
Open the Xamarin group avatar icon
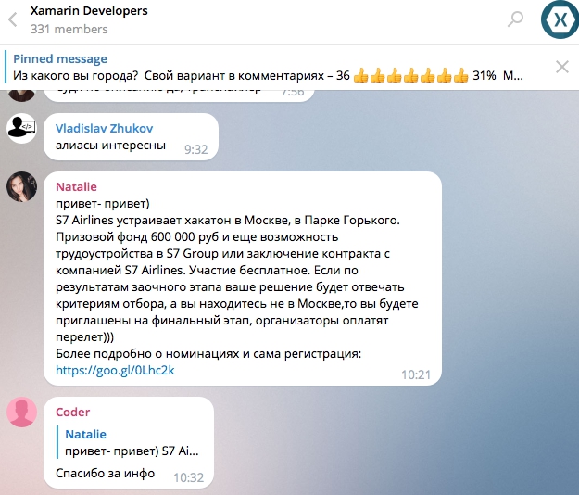click(560, 19)
